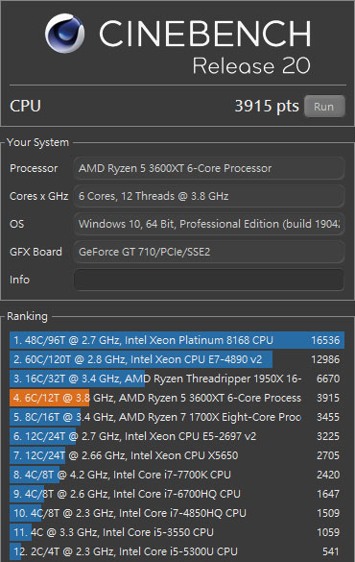
Task: Click the 3915 pts CPU score
Action: 267,106
